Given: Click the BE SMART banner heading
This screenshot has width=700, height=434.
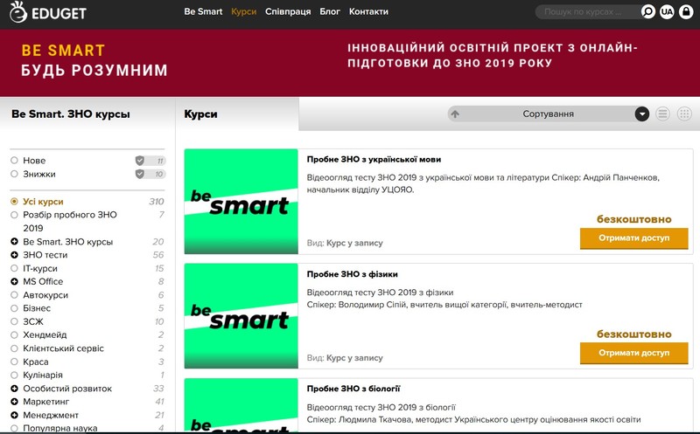Looking at the screenshot, I should pyautogui.click(x=63, y=51).
